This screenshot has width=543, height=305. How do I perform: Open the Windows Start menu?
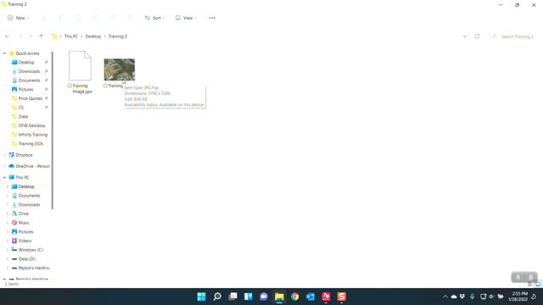201,297
